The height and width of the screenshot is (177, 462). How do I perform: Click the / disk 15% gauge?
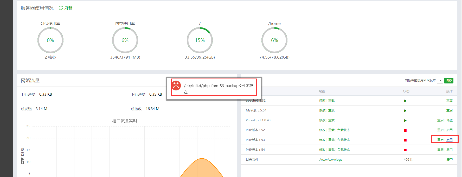point(200,40)
